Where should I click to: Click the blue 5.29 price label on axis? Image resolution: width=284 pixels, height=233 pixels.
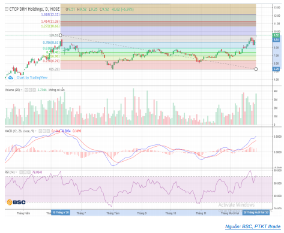coord(276,69)
